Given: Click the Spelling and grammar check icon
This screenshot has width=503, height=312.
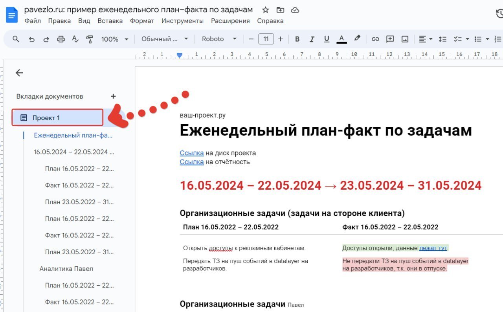Looking at the screenshot, I should point(75,39).
